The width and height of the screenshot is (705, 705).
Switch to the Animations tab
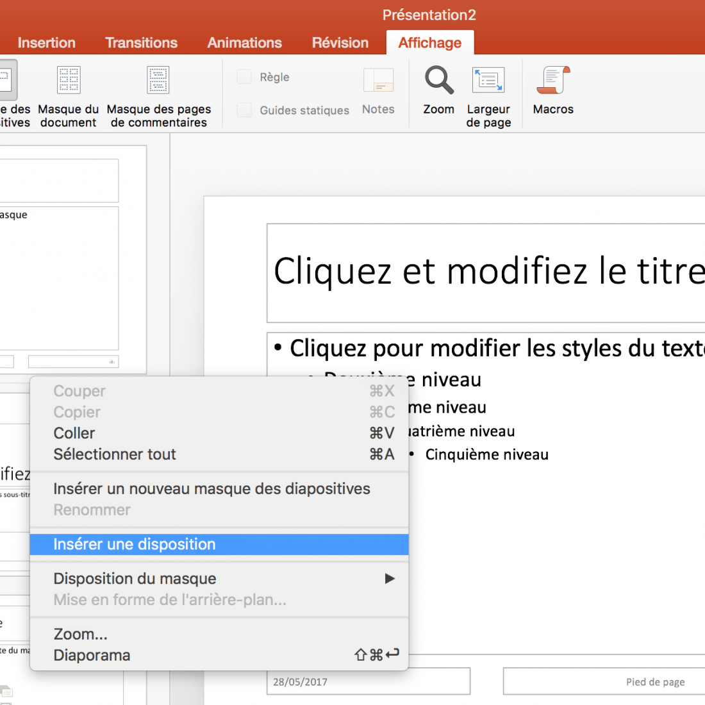point(245,43)
